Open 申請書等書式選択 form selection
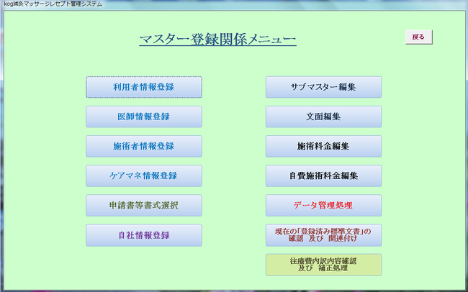 (144, 205)
